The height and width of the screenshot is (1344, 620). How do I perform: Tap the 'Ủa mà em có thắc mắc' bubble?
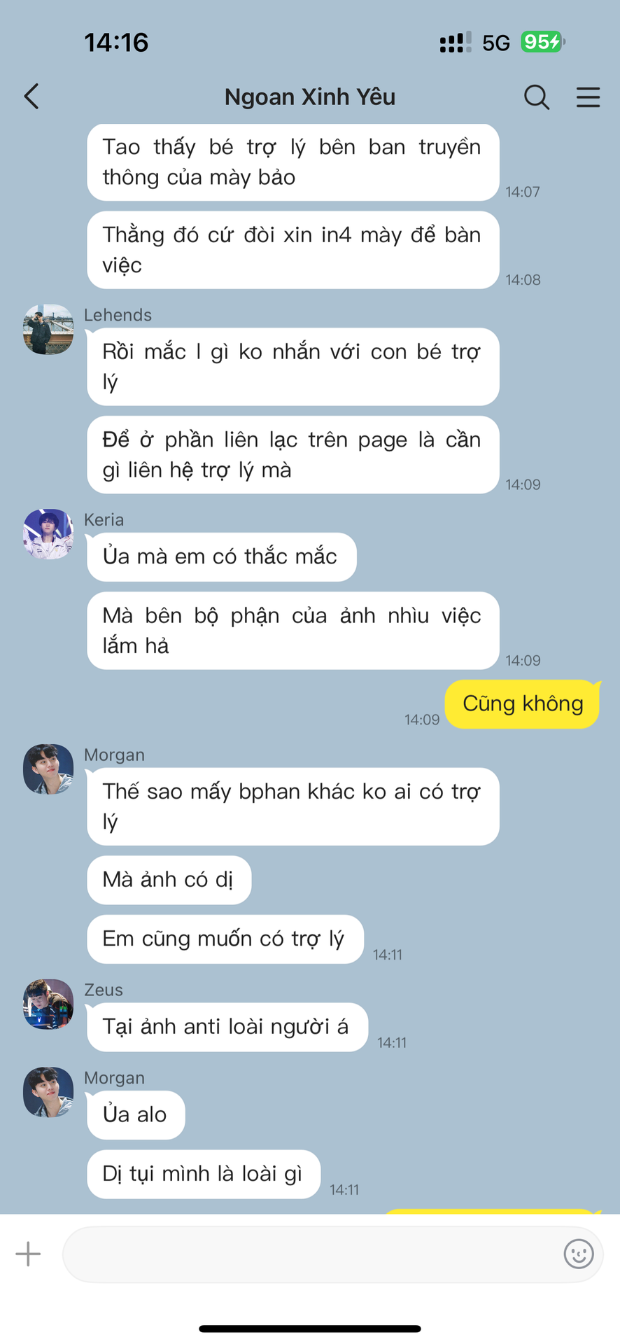coord(222,556)
